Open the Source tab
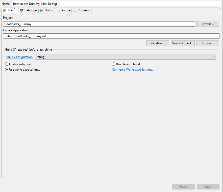The image size is (223, 192). (x=63, y=10)
